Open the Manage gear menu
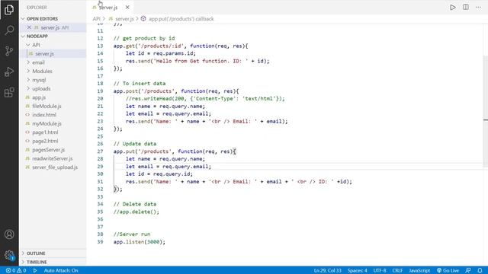 (9, 256)
